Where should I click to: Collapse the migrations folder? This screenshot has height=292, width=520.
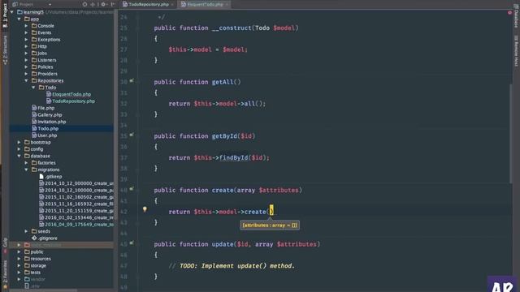[26, 170]
